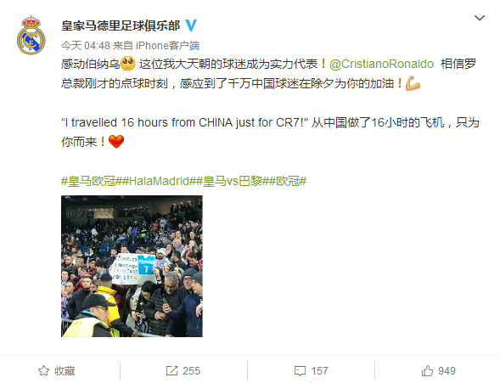500x383 pixels.
Task: Open the @CristianoRonaldo mention
Action: point(381,64)
